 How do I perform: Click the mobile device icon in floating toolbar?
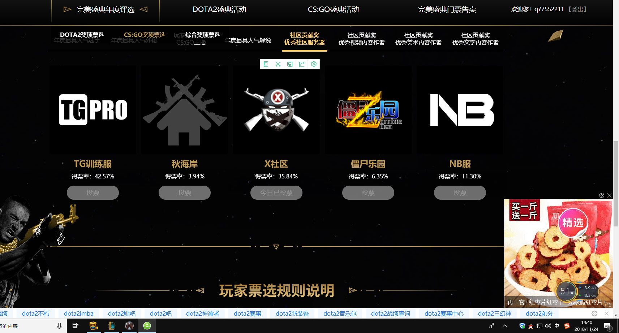pyautogui.click(x=266, y=64)
